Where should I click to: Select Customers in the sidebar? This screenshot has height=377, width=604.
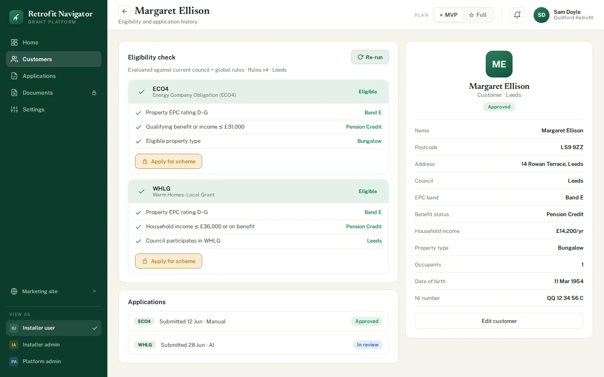[x=54, y=59]
